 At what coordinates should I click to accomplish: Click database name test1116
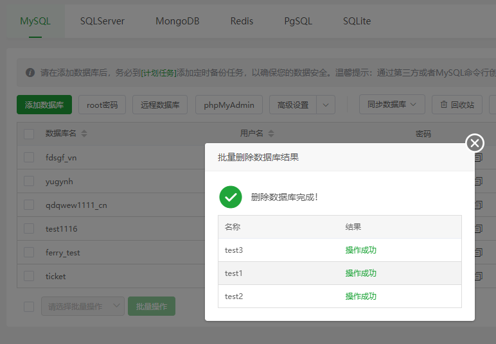pos(62,228)
